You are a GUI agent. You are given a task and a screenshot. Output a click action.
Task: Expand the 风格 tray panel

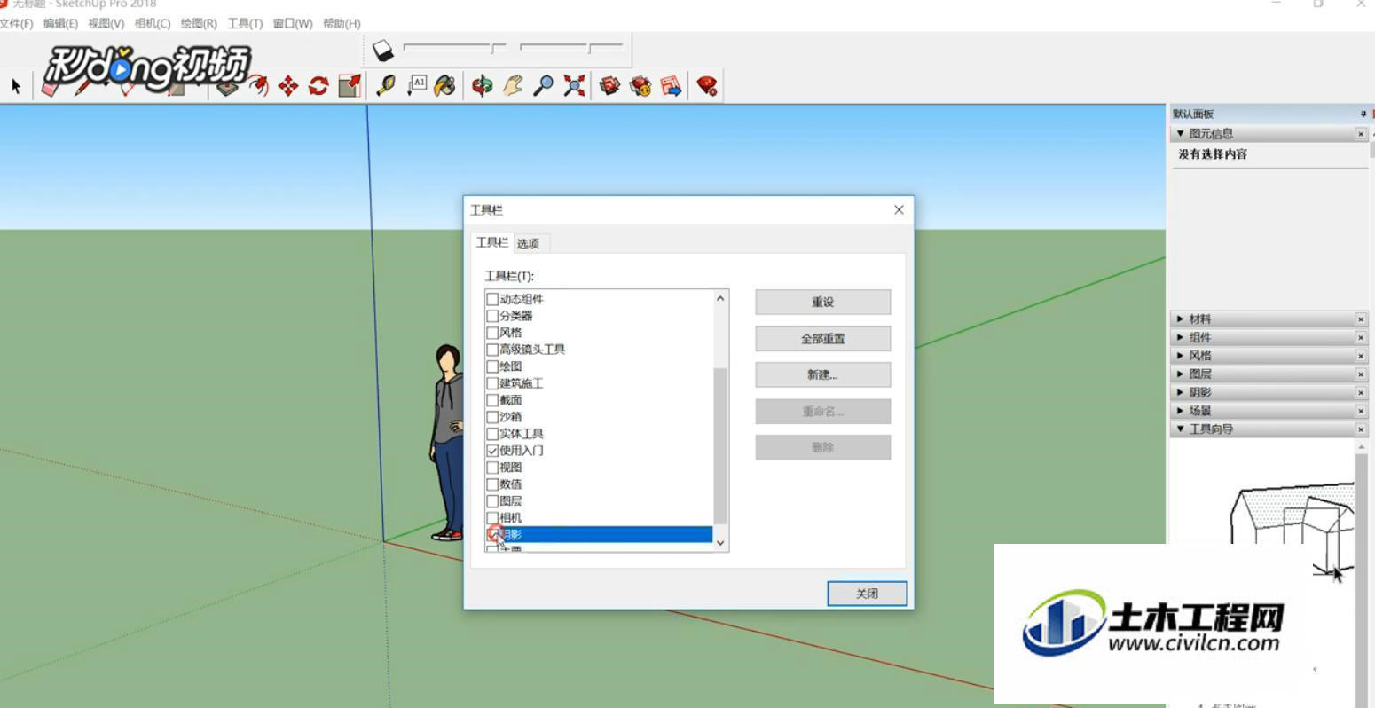pyautogui.click(x=1180, y=356)
